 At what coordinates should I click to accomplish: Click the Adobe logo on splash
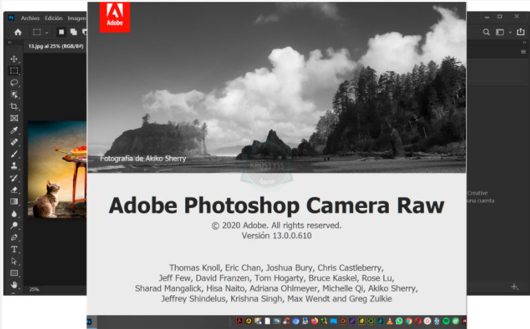coord(114,17)
